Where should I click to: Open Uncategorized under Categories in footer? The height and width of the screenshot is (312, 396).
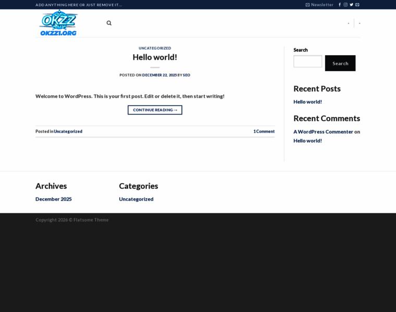(x=136, y=199)
